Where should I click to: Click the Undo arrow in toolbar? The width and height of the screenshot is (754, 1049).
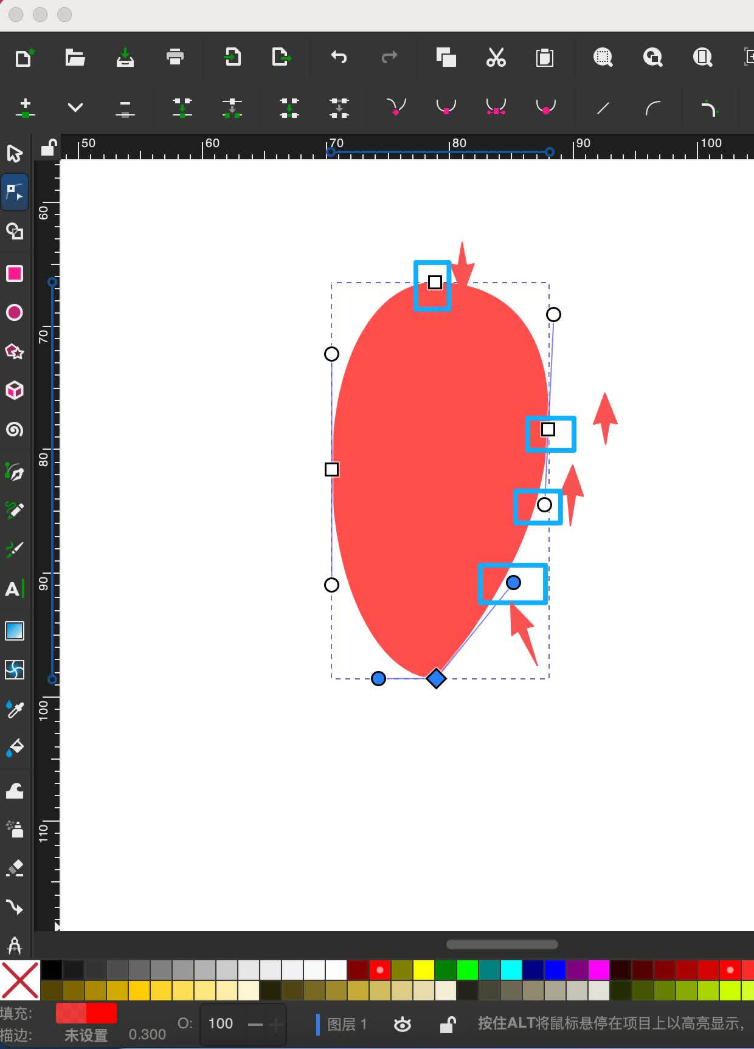[x=339, y=57]
